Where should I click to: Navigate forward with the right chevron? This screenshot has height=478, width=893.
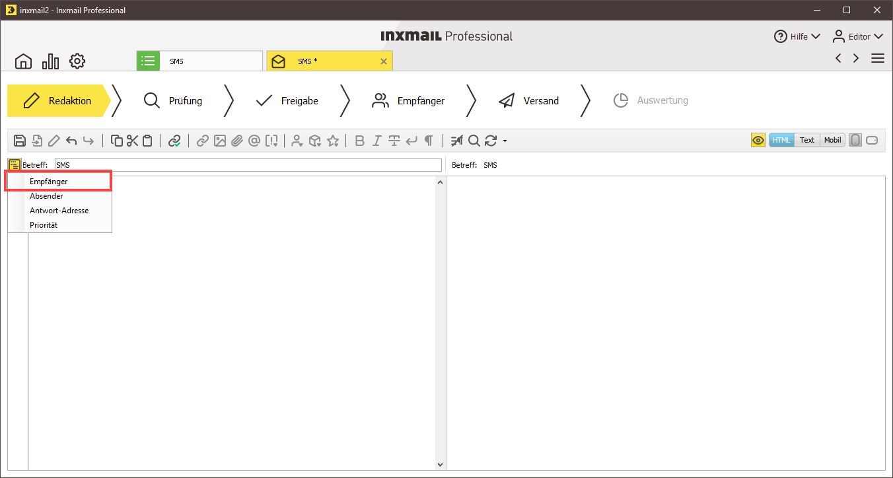(x=856, y=58)
